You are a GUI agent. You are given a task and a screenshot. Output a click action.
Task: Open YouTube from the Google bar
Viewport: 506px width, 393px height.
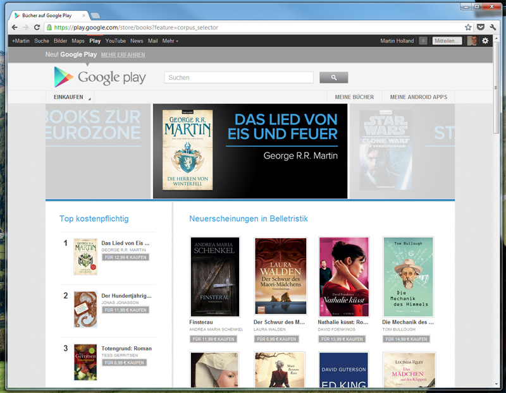point(116,41)
